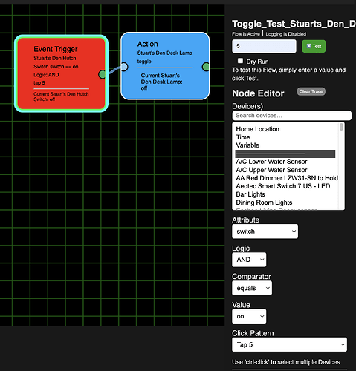Click the Test button
356x371 pixels.
314,46
